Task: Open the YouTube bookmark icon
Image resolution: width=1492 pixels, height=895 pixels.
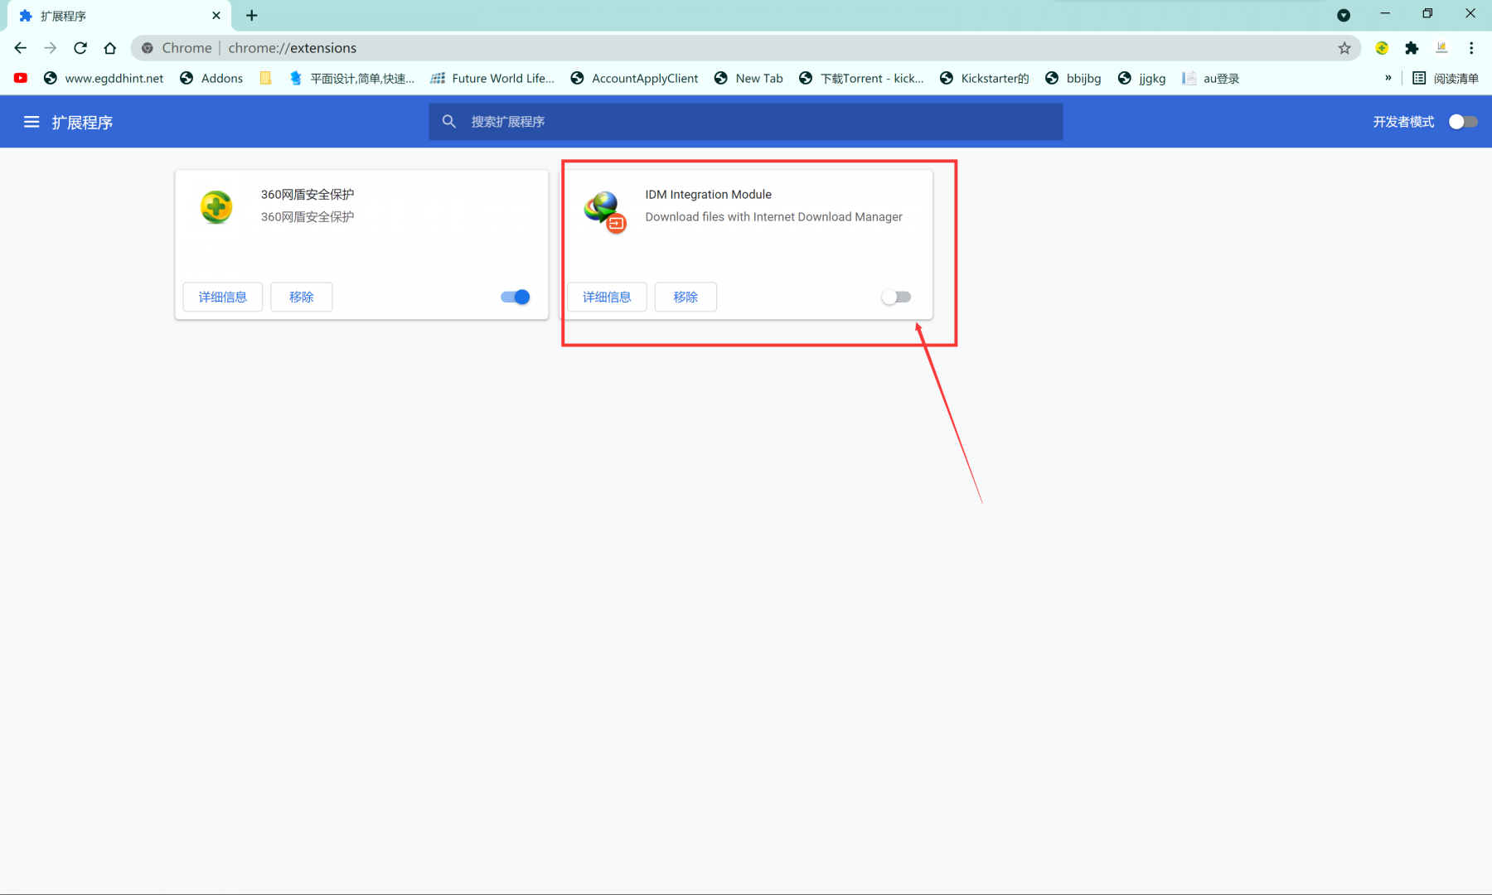Action: (21, 78)
